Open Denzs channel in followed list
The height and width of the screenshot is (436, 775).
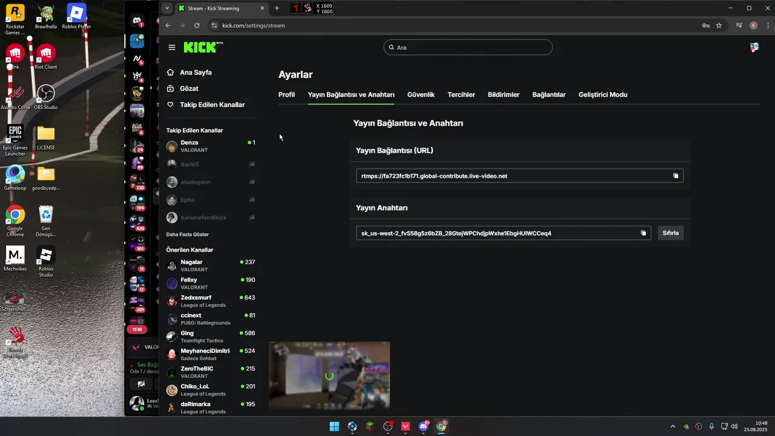pyautogui.click(x=211, y=146)
